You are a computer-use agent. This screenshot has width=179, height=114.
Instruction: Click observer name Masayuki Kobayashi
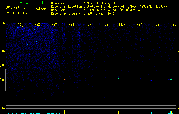click(102, 3)
